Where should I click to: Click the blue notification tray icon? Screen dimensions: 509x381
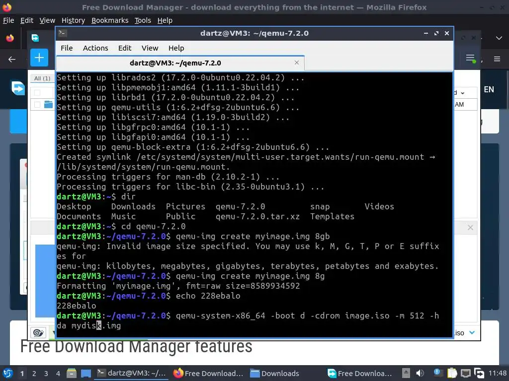tap(437, 373)
